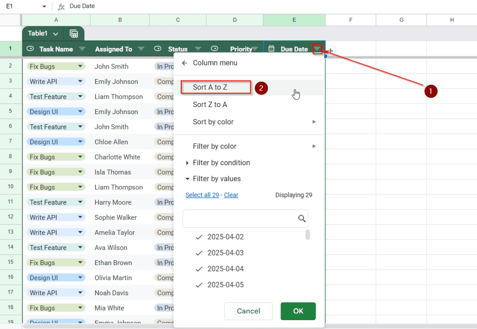Expand the Sort by color submenu
The image size is (477, 329).
(213, 122)
